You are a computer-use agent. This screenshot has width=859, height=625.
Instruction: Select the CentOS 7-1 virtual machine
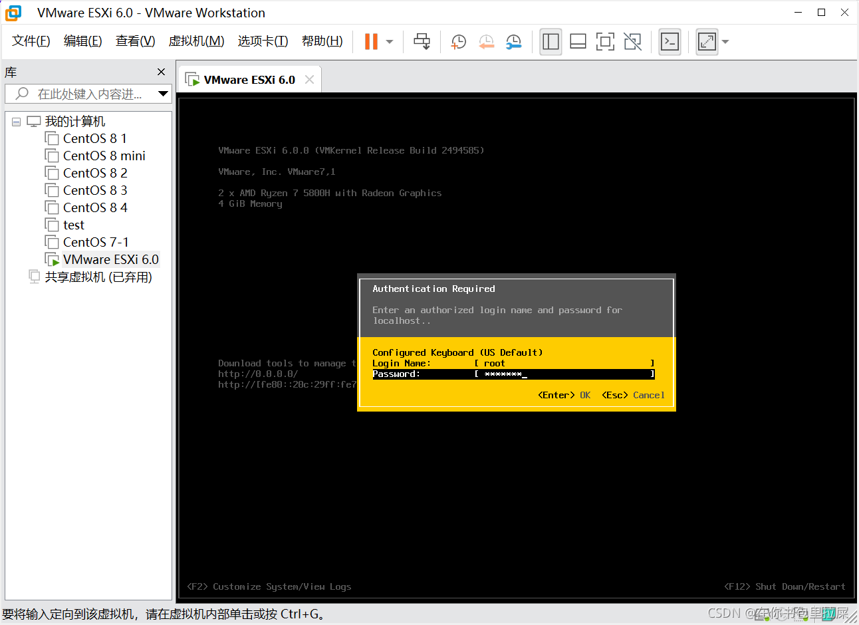click(96, 242)
